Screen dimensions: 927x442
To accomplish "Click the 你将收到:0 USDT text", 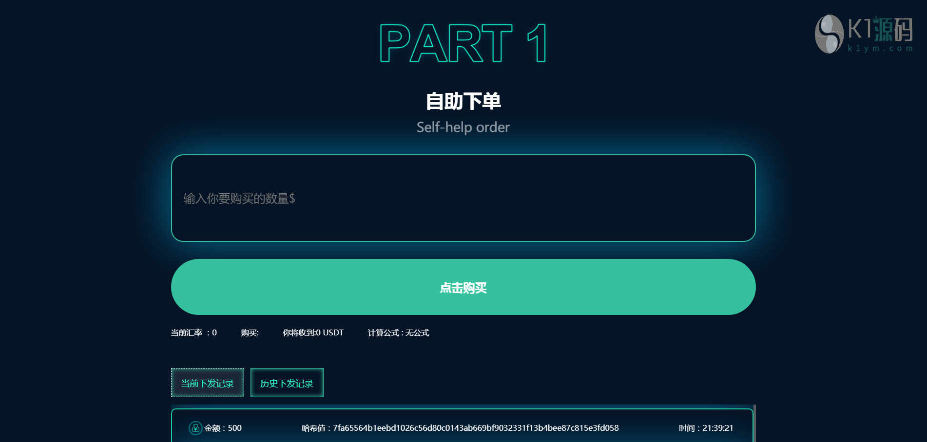I will (313, 333).
